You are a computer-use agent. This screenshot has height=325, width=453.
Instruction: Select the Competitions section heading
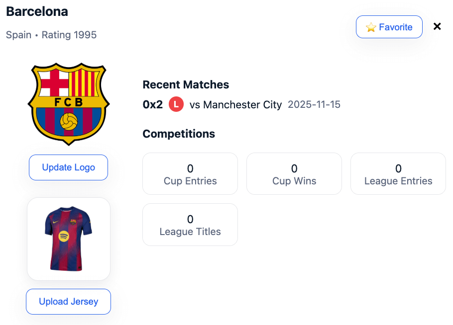click(x=179, y=134)
